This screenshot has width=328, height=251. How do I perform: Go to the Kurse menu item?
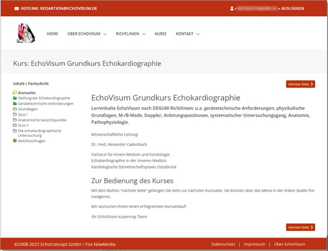pos(160,34)
